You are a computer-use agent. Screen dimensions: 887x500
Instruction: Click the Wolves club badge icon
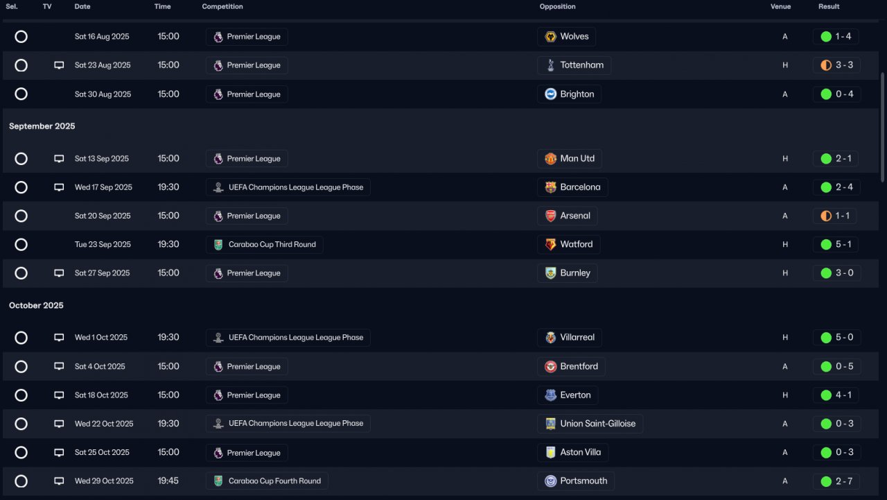click(x=551, y=37)
